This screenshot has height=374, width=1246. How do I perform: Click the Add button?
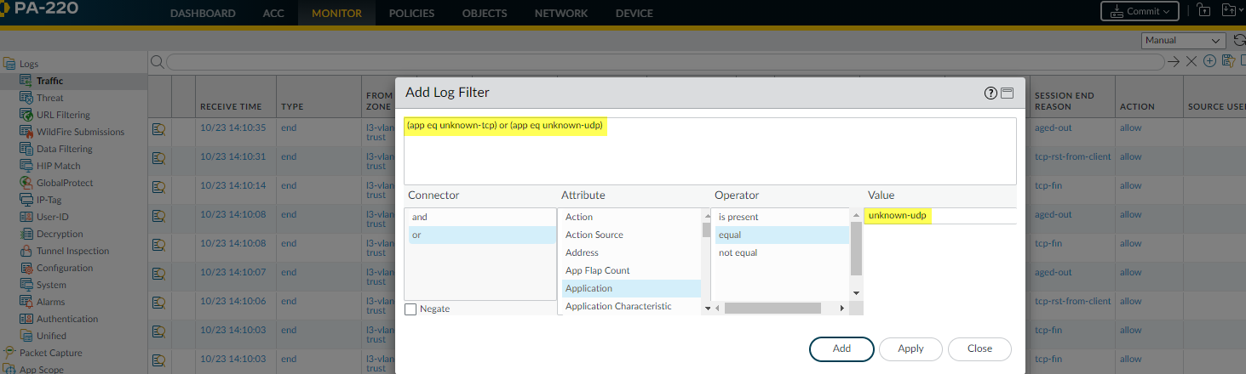841,348
